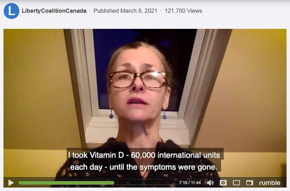This screenshot has width=290, height=191.
Task: Mute audio using the speaker icon
Action: coord(210,183)
